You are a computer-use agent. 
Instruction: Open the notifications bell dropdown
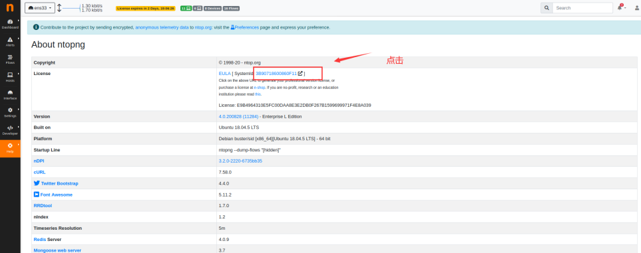point(621,7)
